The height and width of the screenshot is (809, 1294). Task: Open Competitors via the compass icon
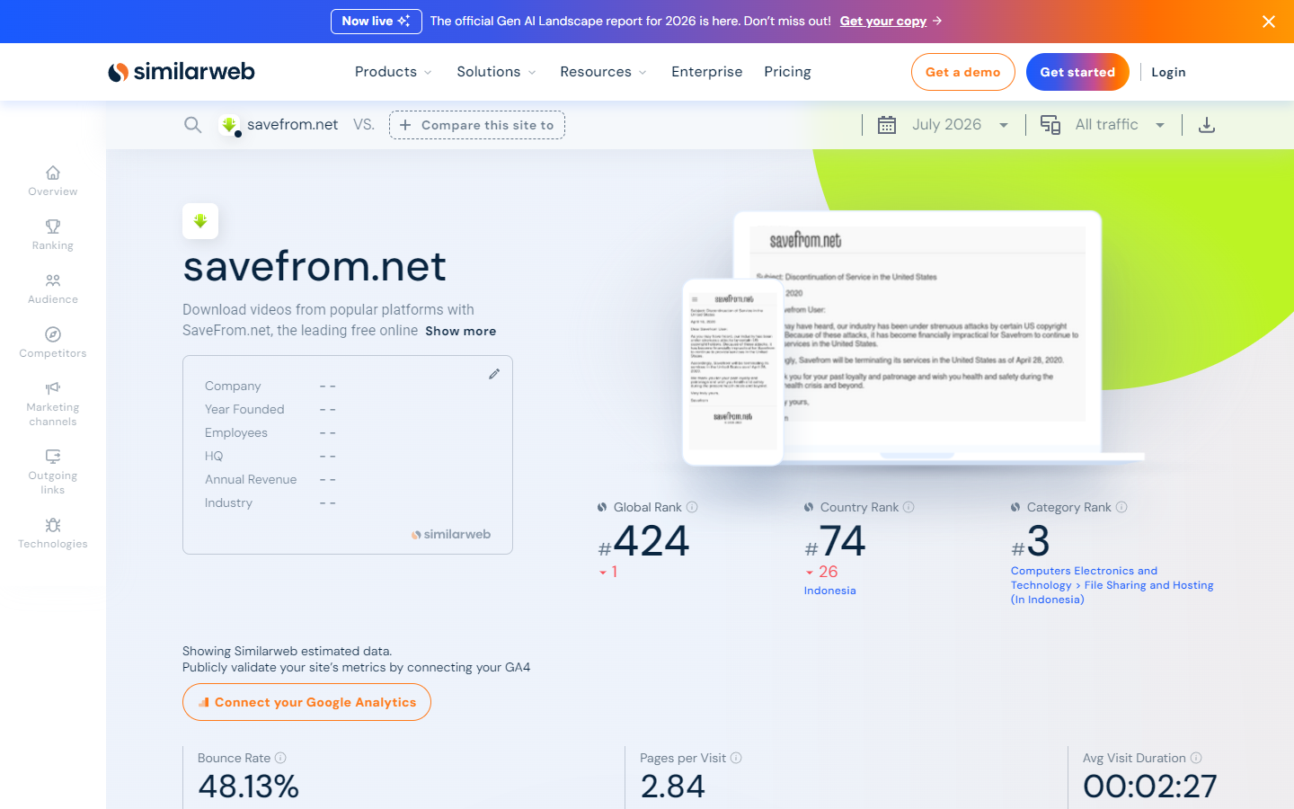[53, 334]
